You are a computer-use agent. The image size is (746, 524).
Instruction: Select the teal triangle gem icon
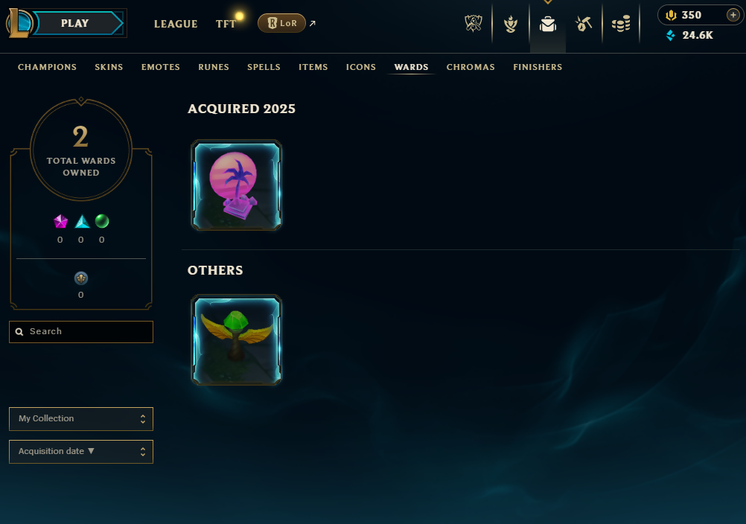tap(82, 221)
